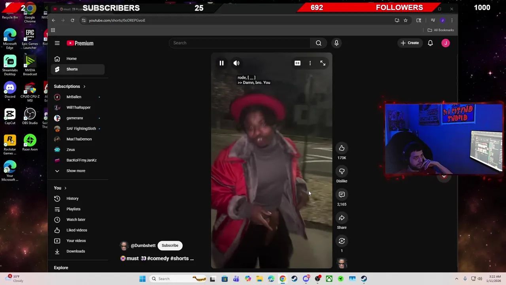Show hidden tray icons chevron

(x=457, y=279)
